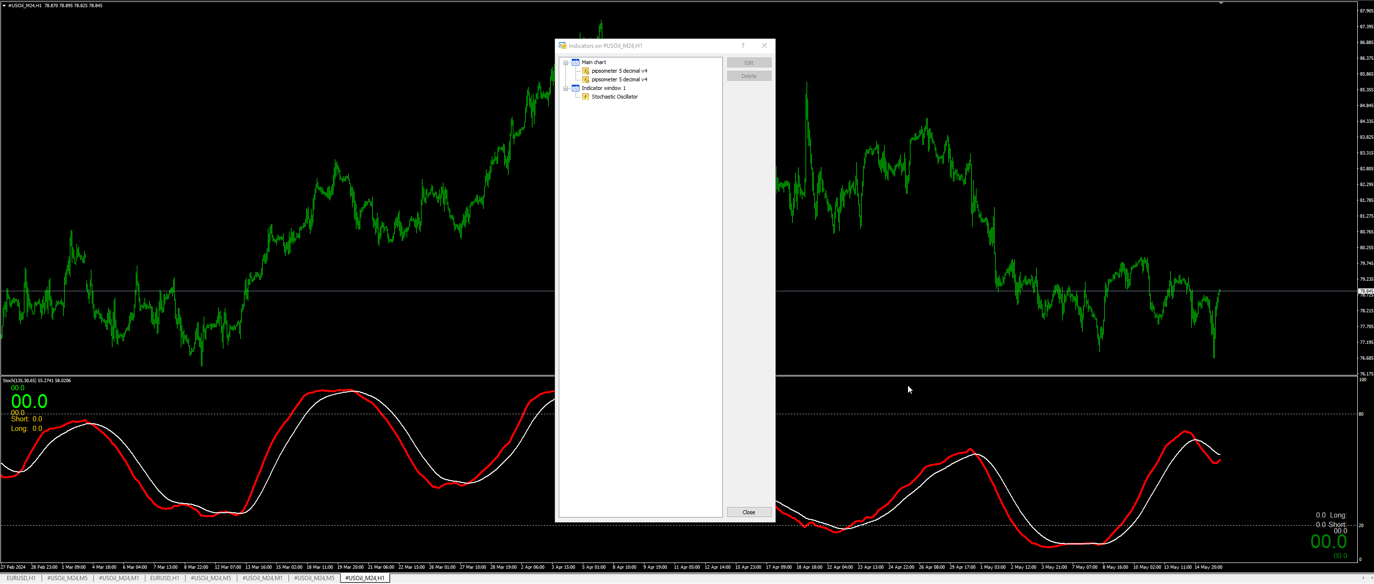Click the active #USOil_M24,H1 chart tab

(365, 578)
